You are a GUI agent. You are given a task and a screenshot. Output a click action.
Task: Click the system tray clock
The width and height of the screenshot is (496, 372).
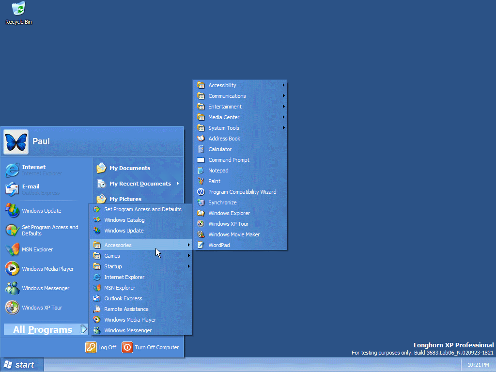pyautogui.click(x=478, y=365)
